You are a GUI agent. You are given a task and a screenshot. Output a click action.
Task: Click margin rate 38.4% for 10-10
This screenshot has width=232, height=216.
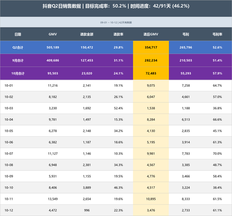[x=217, y=188]
